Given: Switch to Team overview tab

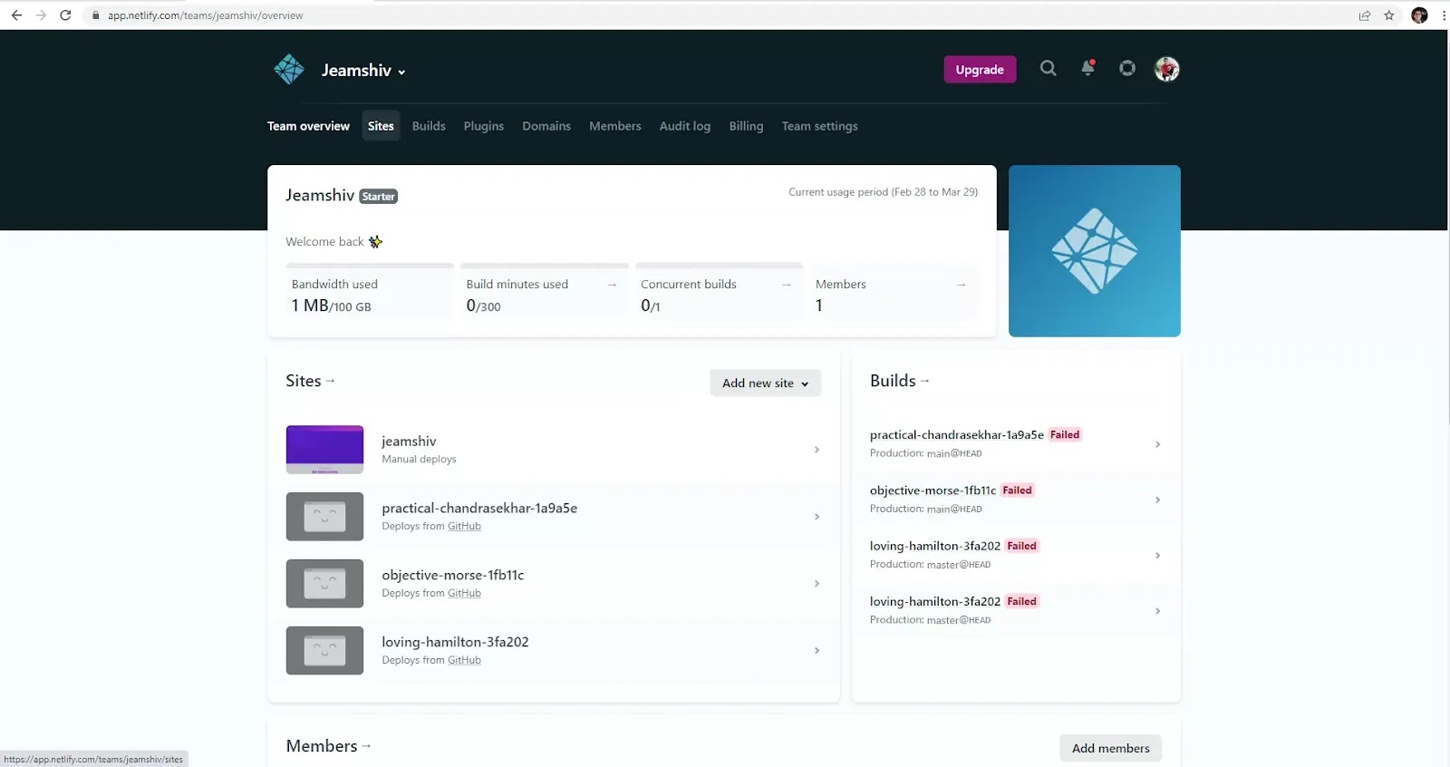Looking at the screenshot, I should (x=308, y=126).
